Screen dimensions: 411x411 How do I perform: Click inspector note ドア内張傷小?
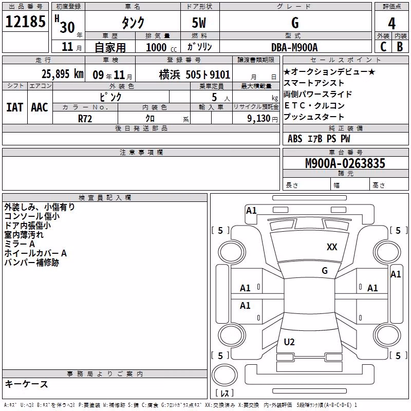[x=28, y=226]
